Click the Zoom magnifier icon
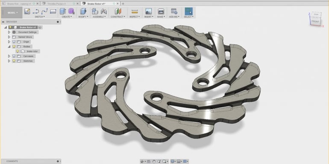This screenshot has width=329, height=164. pyautogui.click(x=164, y=161)
